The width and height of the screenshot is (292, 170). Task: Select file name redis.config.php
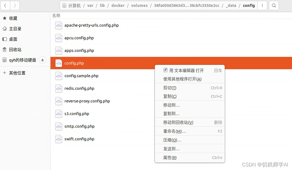click(79, 88)
